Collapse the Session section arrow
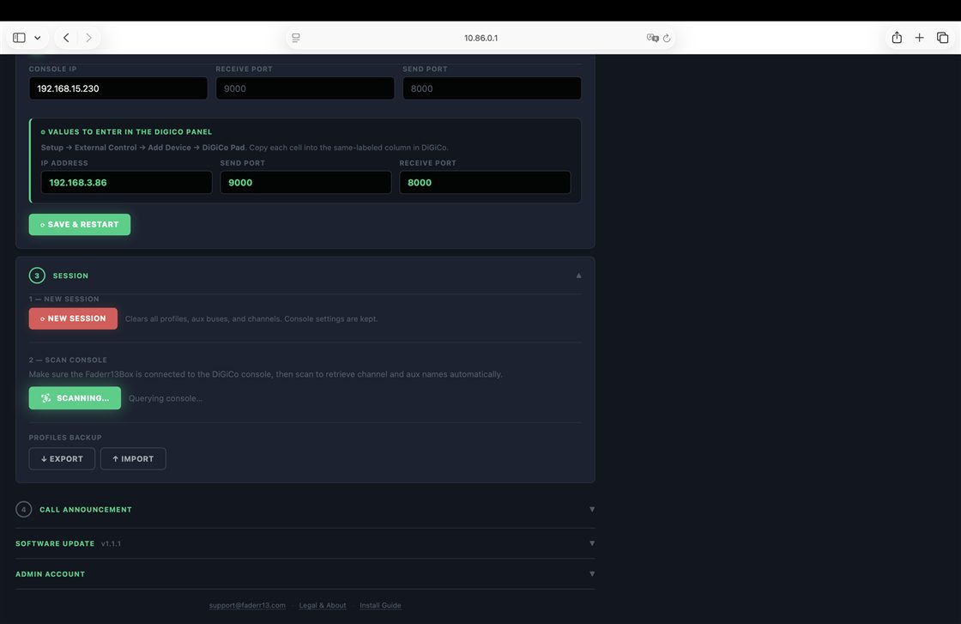Viewport: 961px width, 624px height. click(x=578, y=276)
